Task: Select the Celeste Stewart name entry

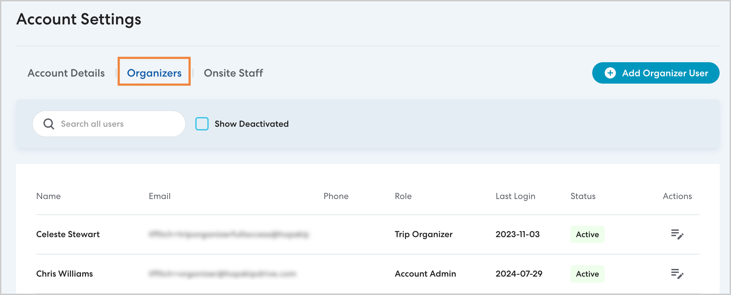Action: [68, 234]
